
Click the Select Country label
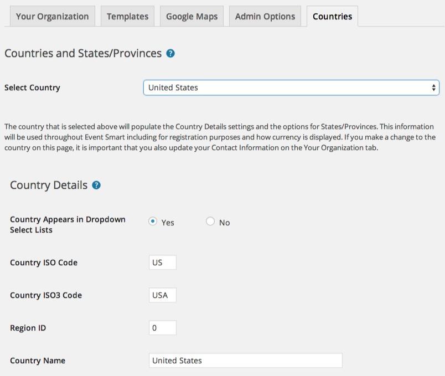click(32, 87)
